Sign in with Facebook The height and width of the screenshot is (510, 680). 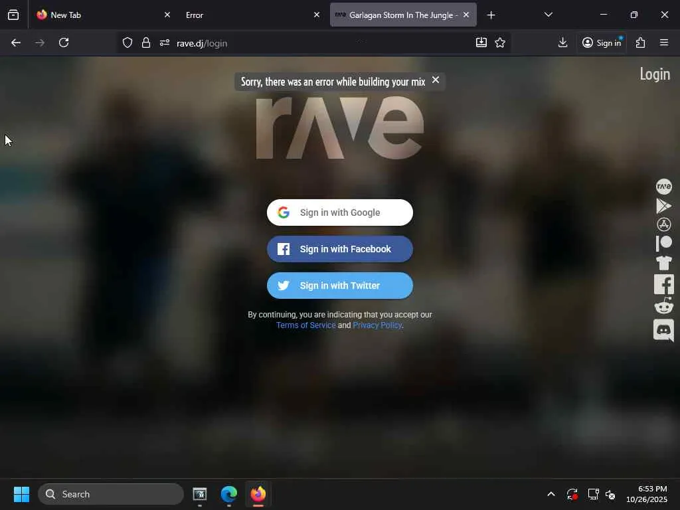click(x=339, y=249)
